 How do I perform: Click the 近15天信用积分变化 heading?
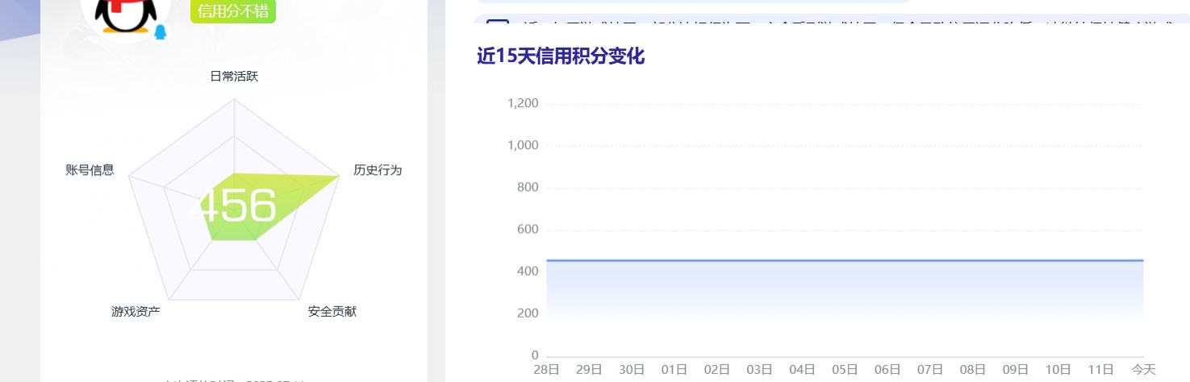561,56
